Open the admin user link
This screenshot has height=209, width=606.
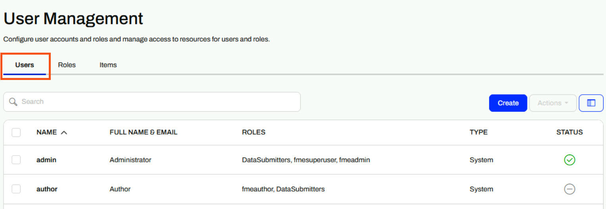coord(46,160)
